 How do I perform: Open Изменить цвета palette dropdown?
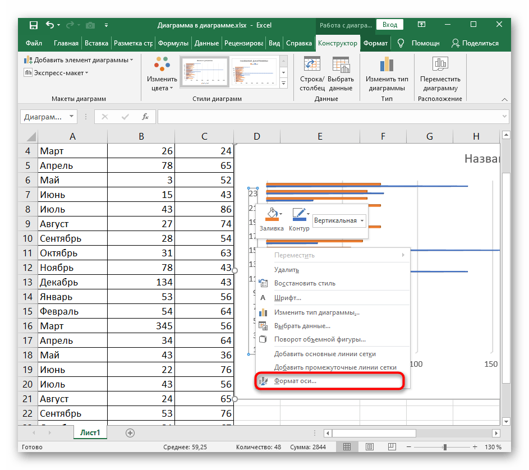tap(162, 74)
